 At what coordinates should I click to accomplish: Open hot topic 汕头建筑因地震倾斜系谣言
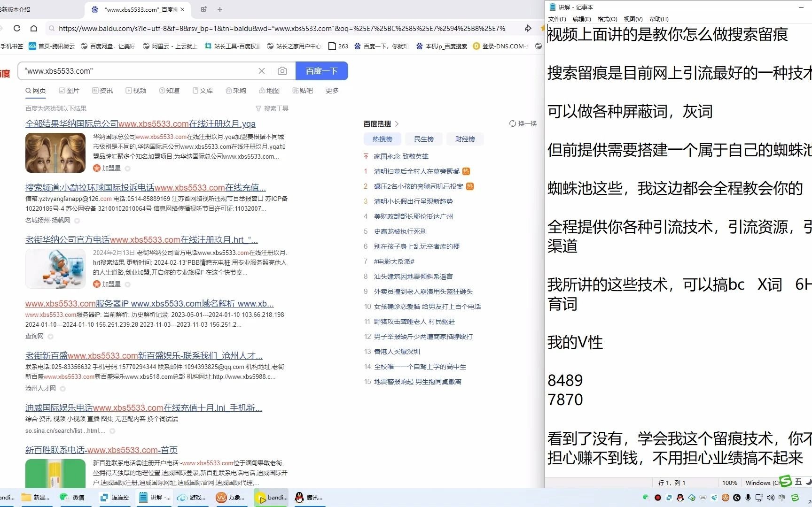[414, 277]
